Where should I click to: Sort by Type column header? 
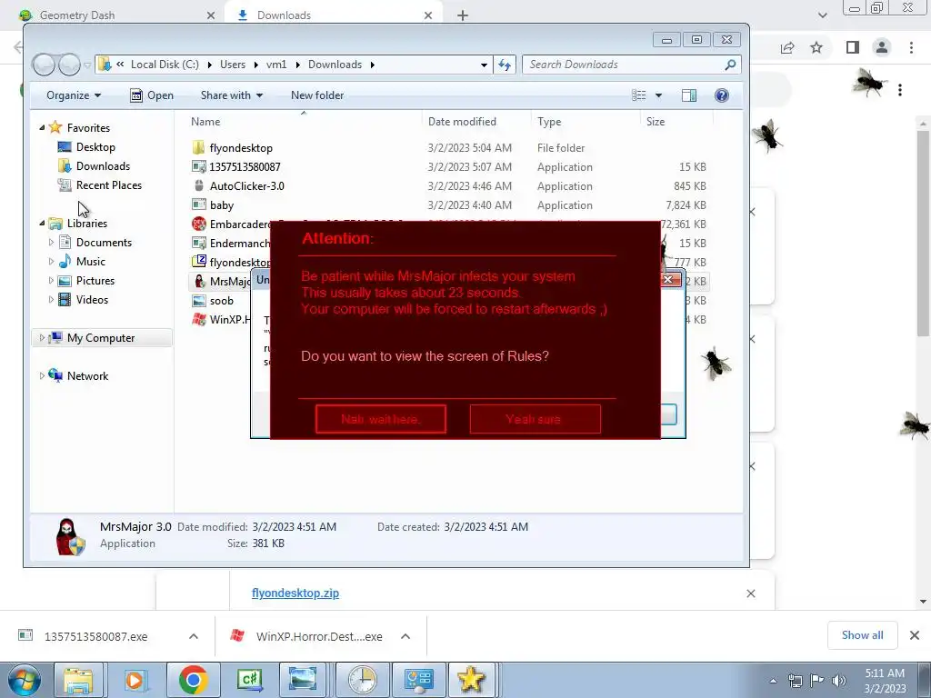[x=549, y=122]
